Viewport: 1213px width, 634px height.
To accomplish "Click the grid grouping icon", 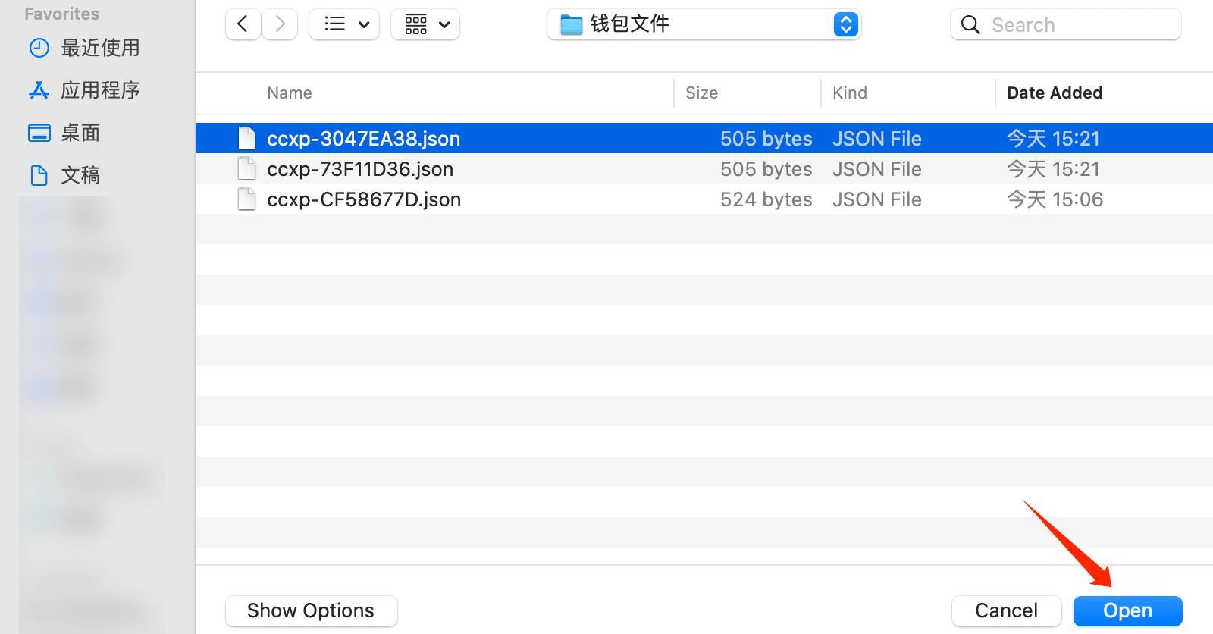I will click(415, 24).
